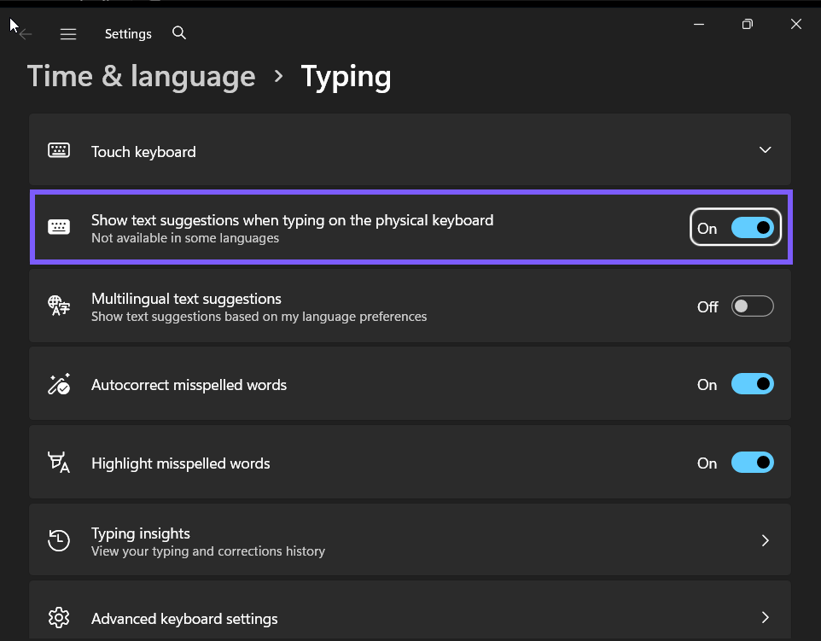This screenshot has width=821, height=641.
Task: Click 'Show text suggestions when typing on the physical keyboard'
Action: tap(292, 220)
